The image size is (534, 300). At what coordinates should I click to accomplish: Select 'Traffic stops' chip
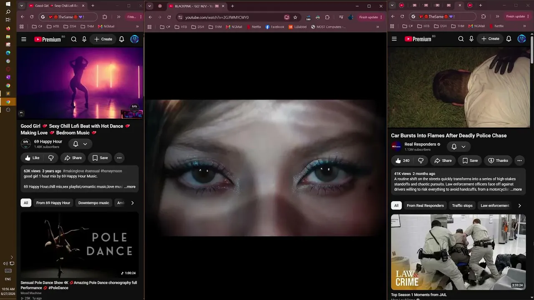[x=462, y=205]
